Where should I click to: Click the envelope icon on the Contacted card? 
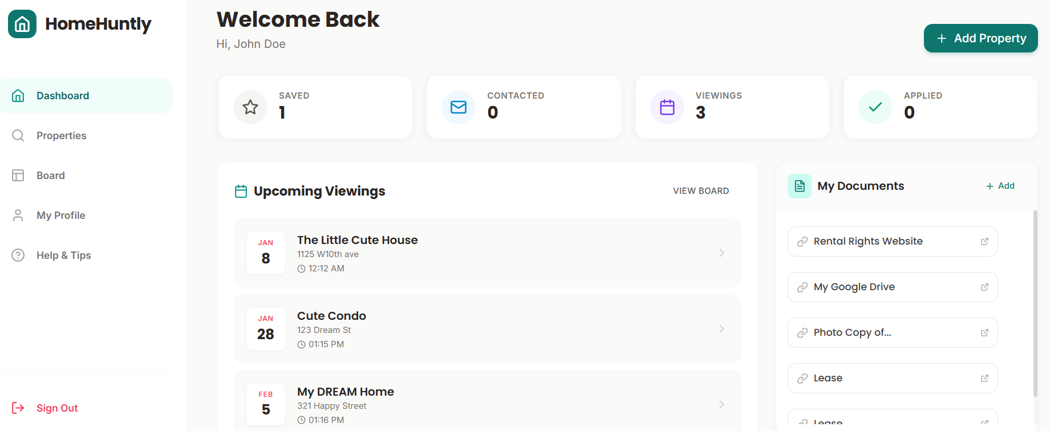click(458, 107)
